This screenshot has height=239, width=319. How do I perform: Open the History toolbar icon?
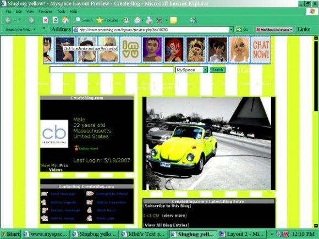(x=125, y=20)
